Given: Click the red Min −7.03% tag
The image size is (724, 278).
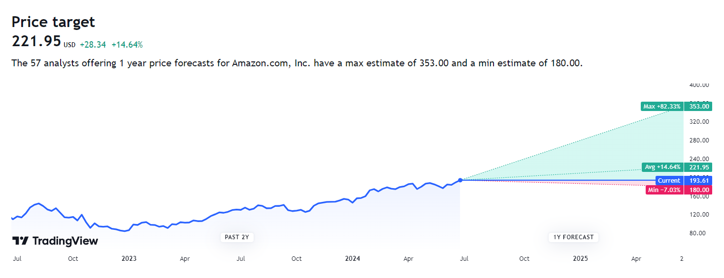Looking at the screenshot, I should point(664,190).
